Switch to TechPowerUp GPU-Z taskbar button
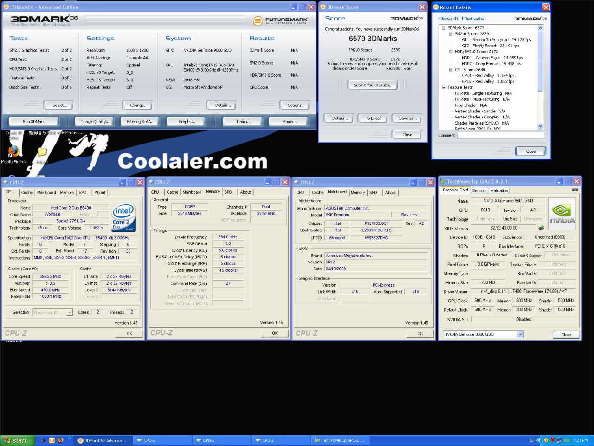Image resolution: width=594 pixels, height=446 pixels. click(x=340, y=440)
